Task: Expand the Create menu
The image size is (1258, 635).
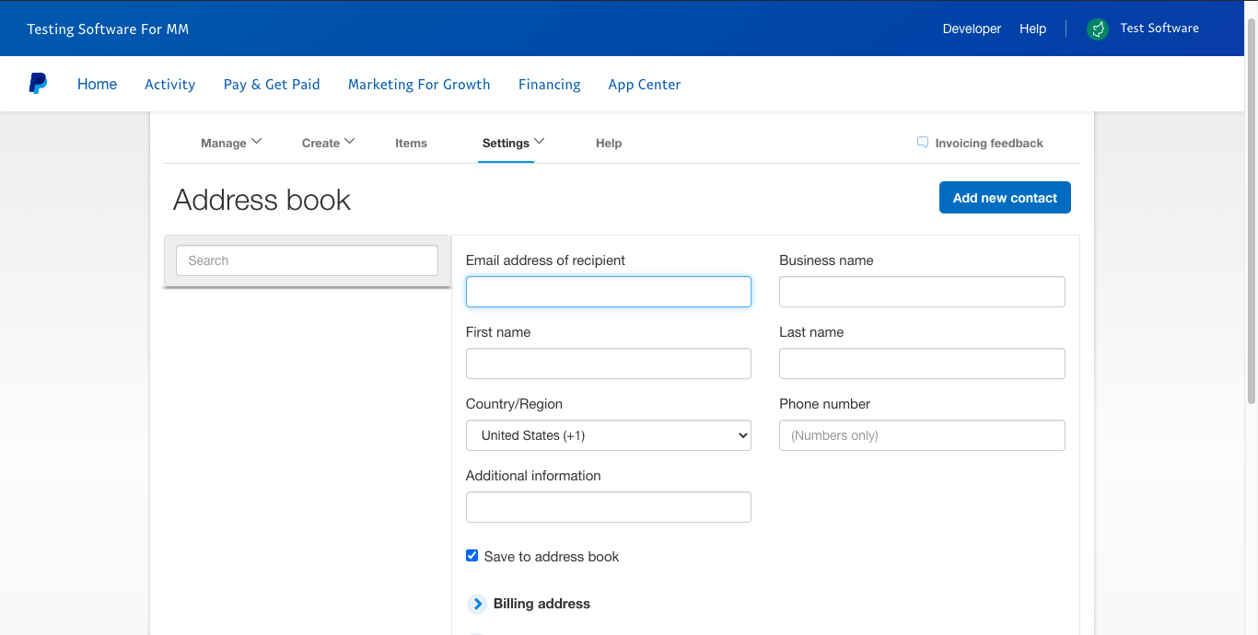Action: [328, 143]
